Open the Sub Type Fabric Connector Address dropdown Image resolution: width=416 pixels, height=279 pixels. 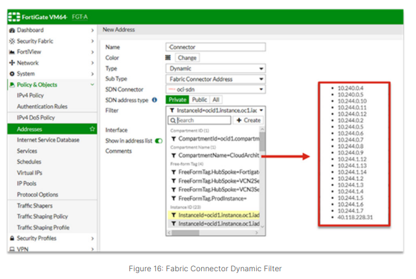click(x=215, y=79)
